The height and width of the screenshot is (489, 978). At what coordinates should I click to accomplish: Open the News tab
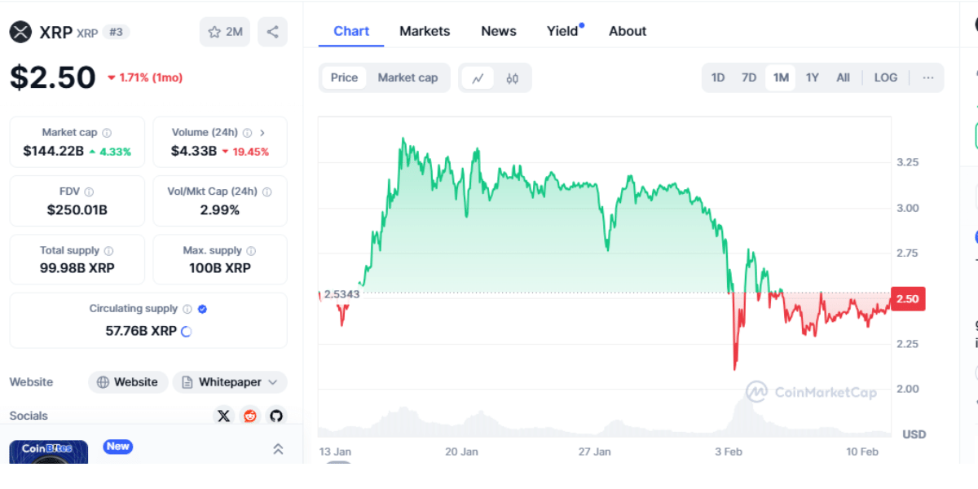pos(499,31)
